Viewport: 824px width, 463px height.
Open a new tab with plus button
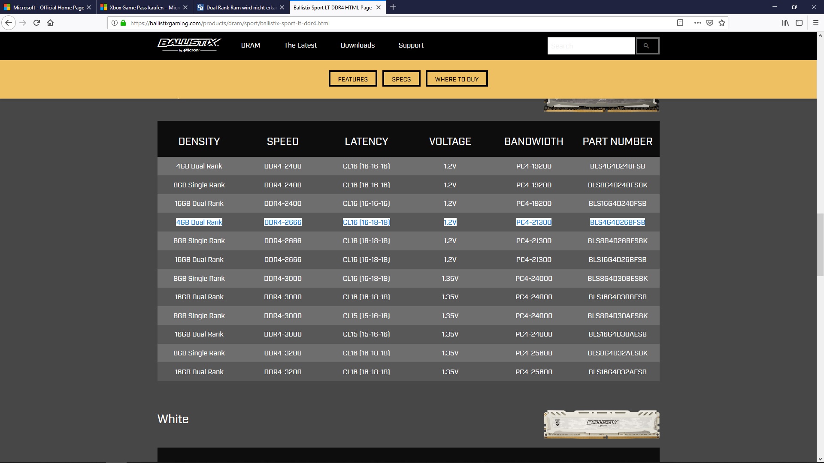point(393,7)
